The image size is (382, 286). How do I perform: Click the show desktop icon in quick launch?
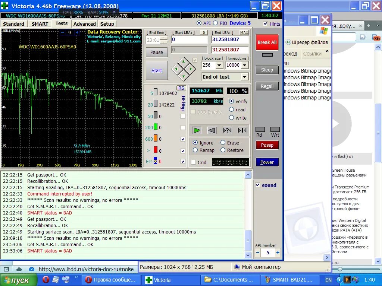point(66,279)
